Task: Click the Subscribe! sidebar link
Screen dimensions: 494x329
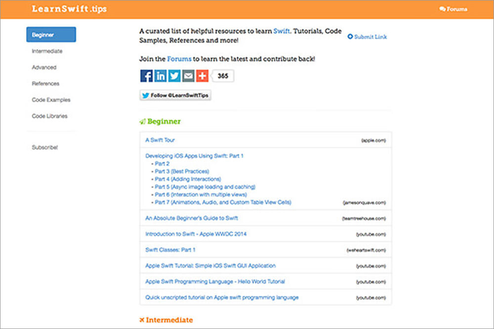Action: point(44,147)
